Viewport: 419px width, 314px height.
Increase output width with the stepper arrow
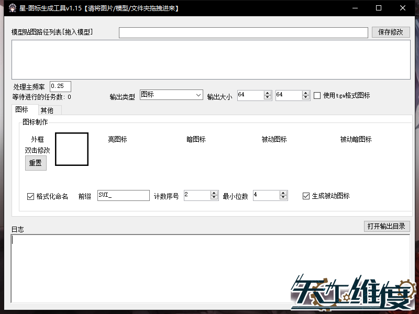coord(266,93)
